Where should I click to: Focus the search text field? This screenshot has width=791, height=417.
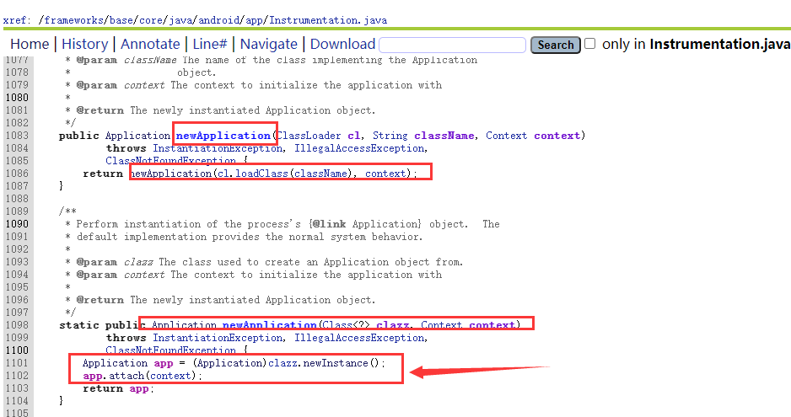[453, 45]
